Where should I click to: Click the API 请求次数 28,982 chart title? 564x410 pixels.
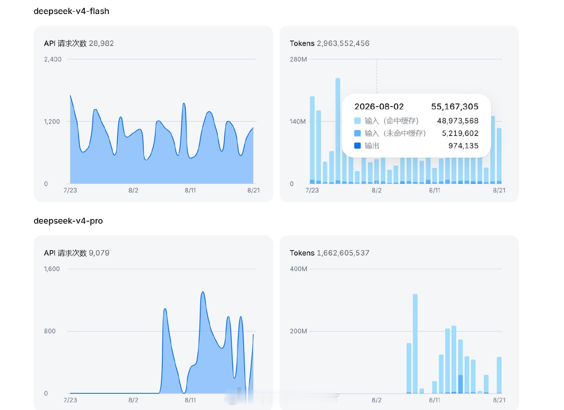pyautogui.click(x=79, y=43)
